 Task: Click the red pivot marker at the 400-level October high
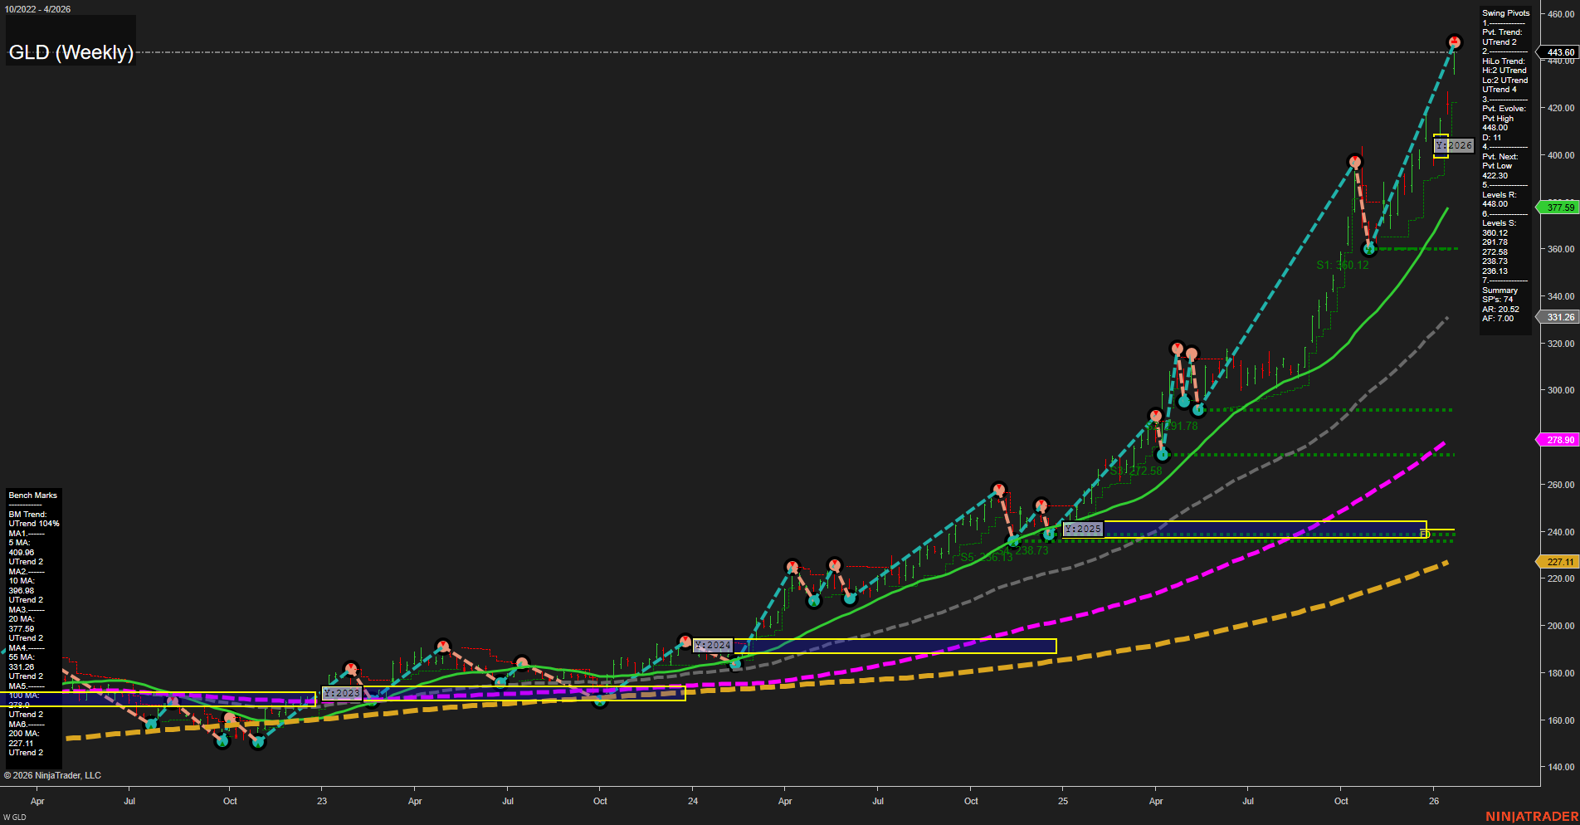click(1355, 162)
